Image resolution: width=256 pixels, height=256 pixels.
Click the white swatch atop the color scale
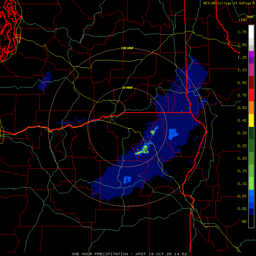(251, 32)
